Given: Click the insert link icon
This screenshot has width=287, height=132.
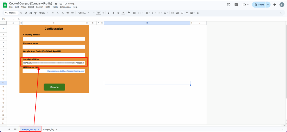Looking at the screenshot, I should click(x=172, y=13).
